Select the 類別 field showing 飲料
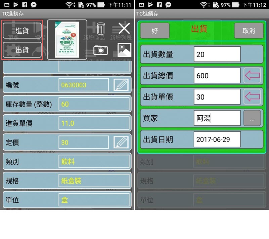269x239 pixels. point(94,162)
